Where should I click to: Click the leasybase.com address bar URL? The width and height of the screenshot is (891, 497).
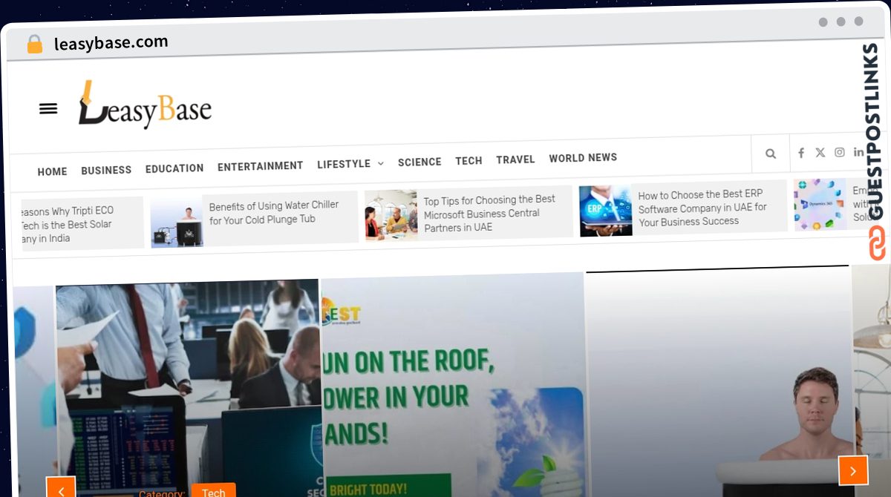tap(111, 42)
